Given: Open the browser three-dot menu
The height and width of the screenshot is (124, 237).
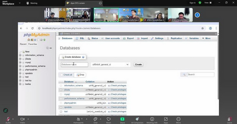Looking at the screenshot, I should [216, 28].
